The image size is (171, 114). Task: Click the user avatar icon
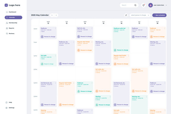coord(150,5)
